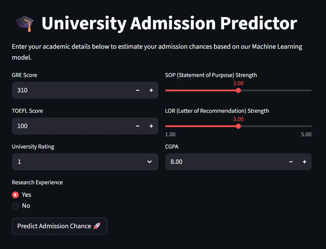Click the minus icon for GRE Score
Screen dimensions: 326x249
click(x=138, y=90)
